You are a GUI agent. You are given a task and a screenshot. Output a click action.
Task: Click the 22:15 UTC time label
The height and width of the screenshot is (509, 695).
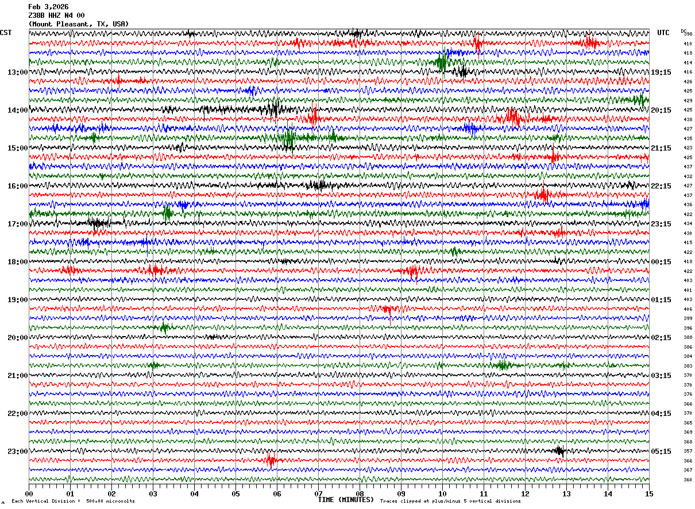(661, 186)
